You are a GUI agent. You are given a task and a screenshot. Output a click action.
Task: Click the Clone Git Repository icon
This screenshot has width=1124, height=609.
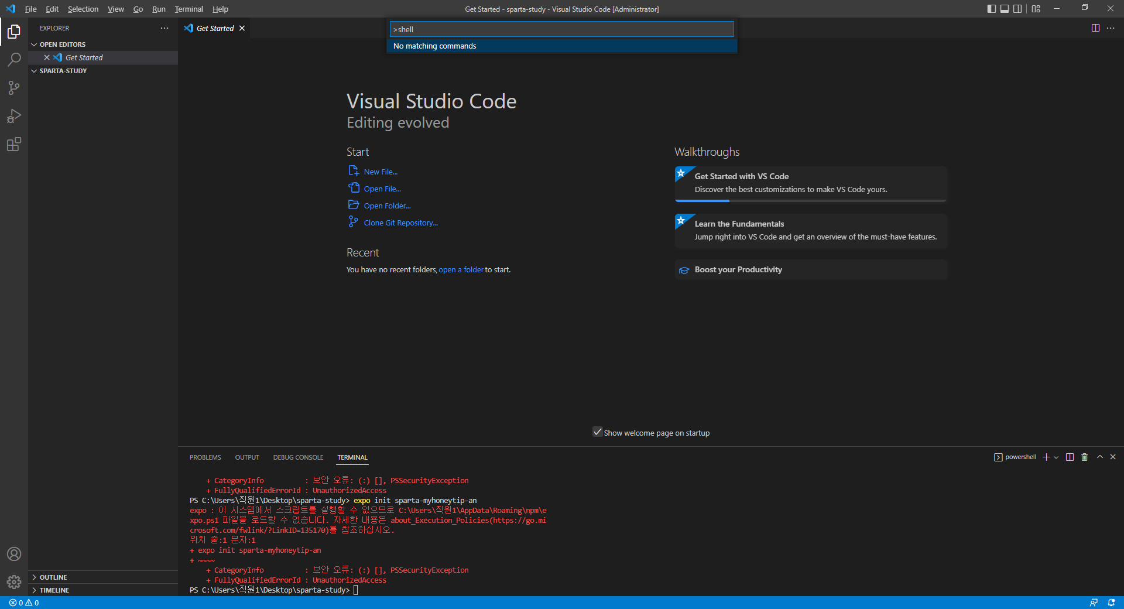[x=354, y=222]
